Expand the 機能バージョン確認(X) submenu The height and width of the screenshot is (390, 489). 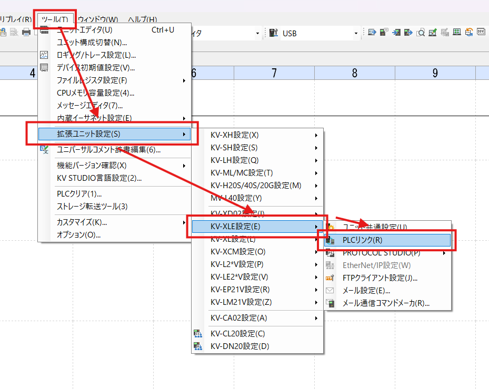pos(184,166)
